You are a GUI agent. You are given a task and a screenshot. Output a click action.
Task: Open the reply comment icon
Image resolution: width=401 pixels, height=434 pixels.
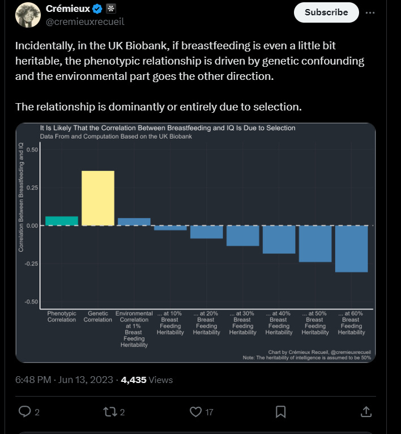[24, 411]
